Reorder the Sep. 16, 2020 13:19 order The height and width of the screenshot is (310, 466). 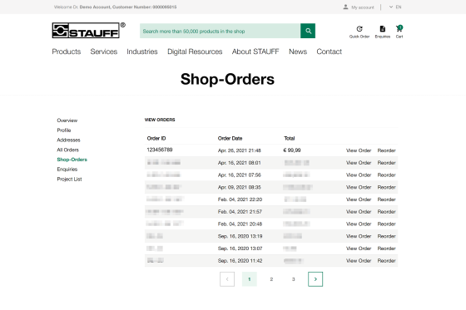[x=386, y=236]
